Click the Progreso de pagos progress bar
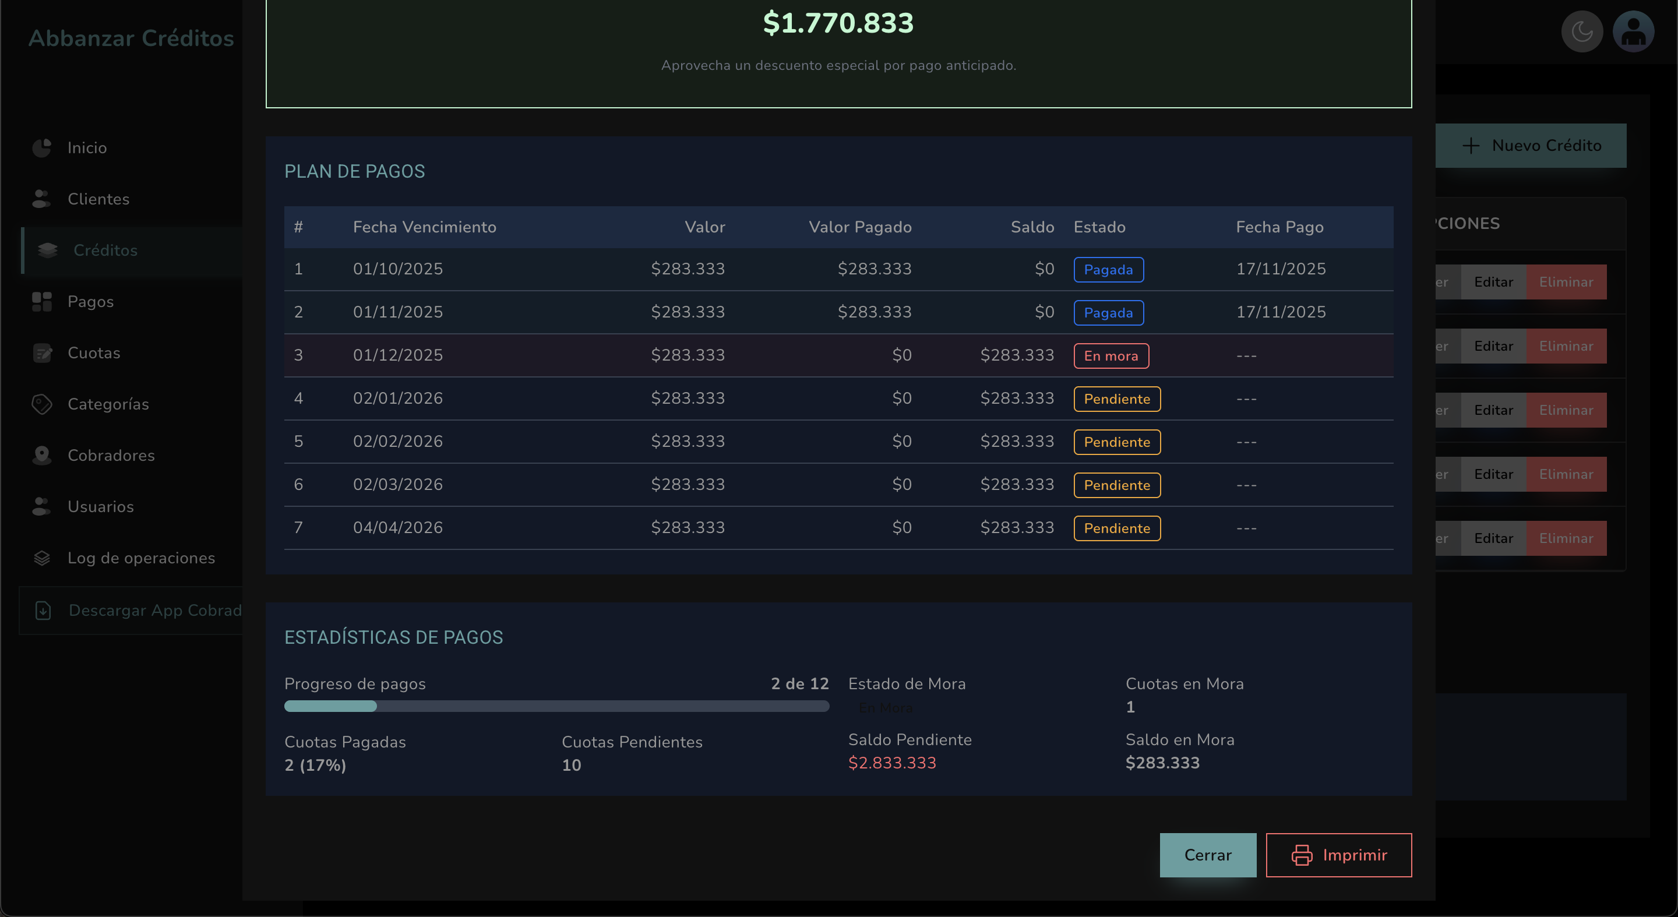Image resolution: width=1678 pixels, height=917 pixels. point(556,706)
